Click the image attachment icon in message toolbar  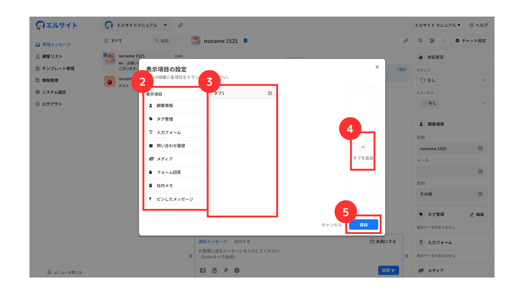coord(203,270)
